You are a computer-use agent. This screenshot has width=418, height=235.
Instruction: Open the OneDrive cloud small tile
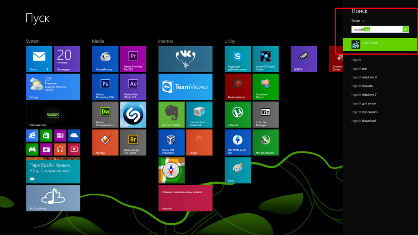[74, 136]
